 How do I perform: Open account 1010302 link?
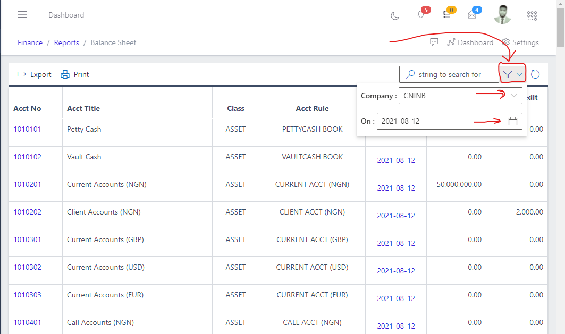click(x=28, y=267)
